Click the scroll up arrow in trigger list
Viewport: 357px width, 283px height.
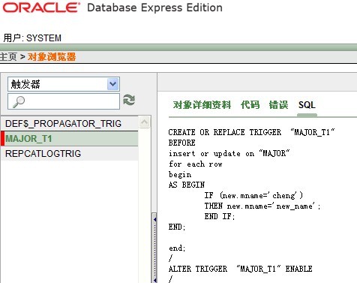coord(144,122)
